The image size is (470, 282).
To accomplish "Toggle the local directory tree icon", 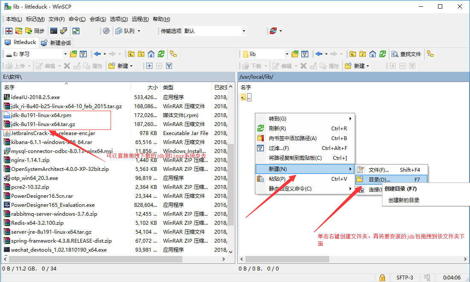I will coord(173,54).
